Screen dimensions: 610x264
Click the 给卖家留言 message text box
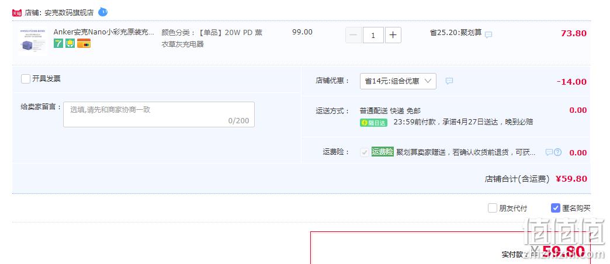pos(159,114)
